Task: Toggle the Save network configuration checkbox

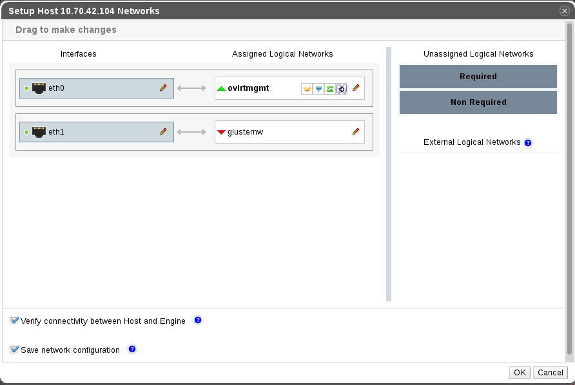Action: tap(15, 350)
